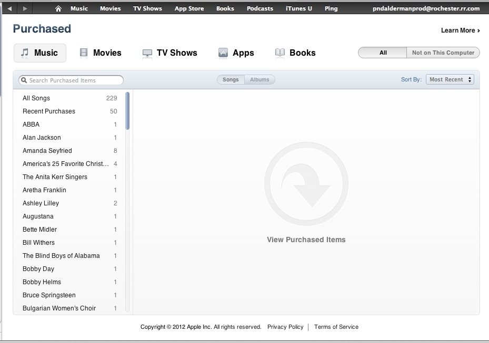Click the large download arrow icon
The height and width of the screenshot is (343, 489).
pyautogui.click(x=306, y=184)
